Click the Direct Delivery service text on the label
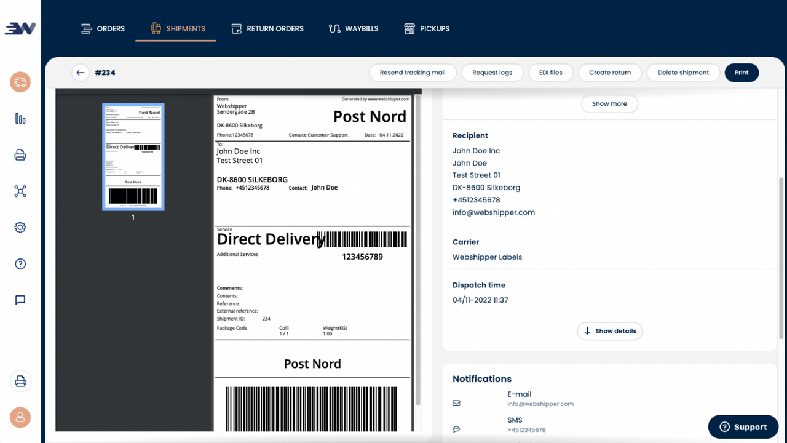The image size is (787, 443). (x=271, y=239)
